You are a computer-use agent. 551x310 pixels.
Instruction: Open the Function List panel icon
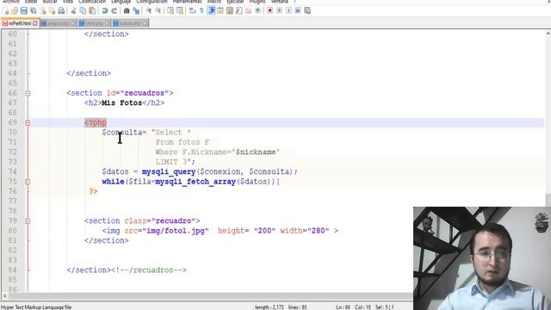[x=239, y=10]
